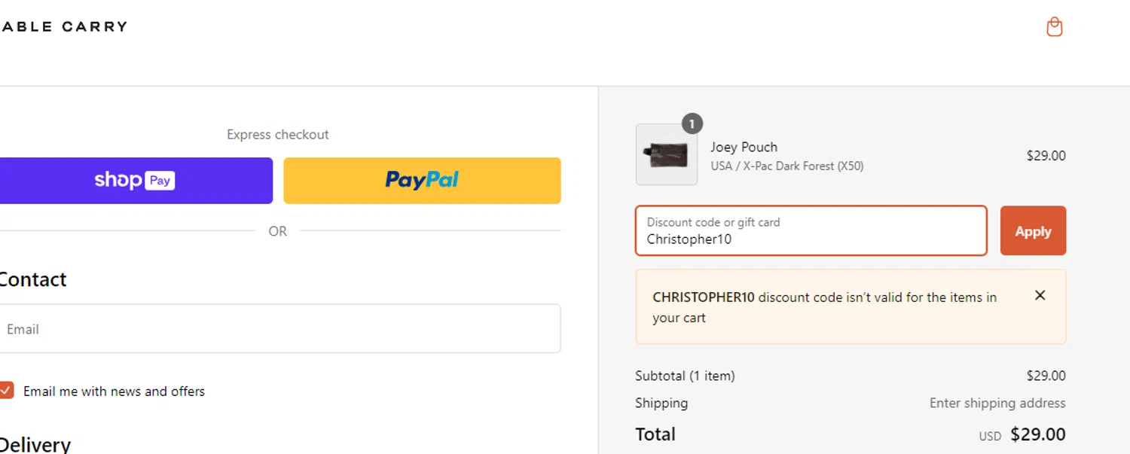The image size is (1130, 454).
Task: Click the Enter shipping address text
Action: (x=997, y=403)
